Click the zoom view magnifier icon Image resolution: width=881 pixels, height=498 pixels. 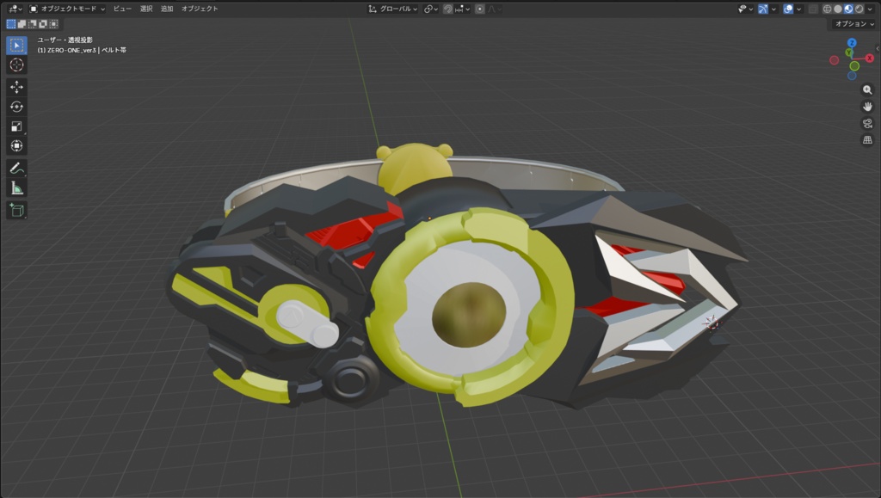point(867,89)
